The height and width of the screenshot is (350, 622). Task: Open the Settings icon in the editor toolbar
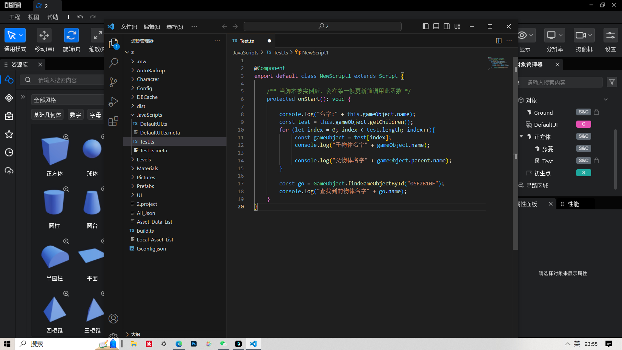[x=611, y=35]
